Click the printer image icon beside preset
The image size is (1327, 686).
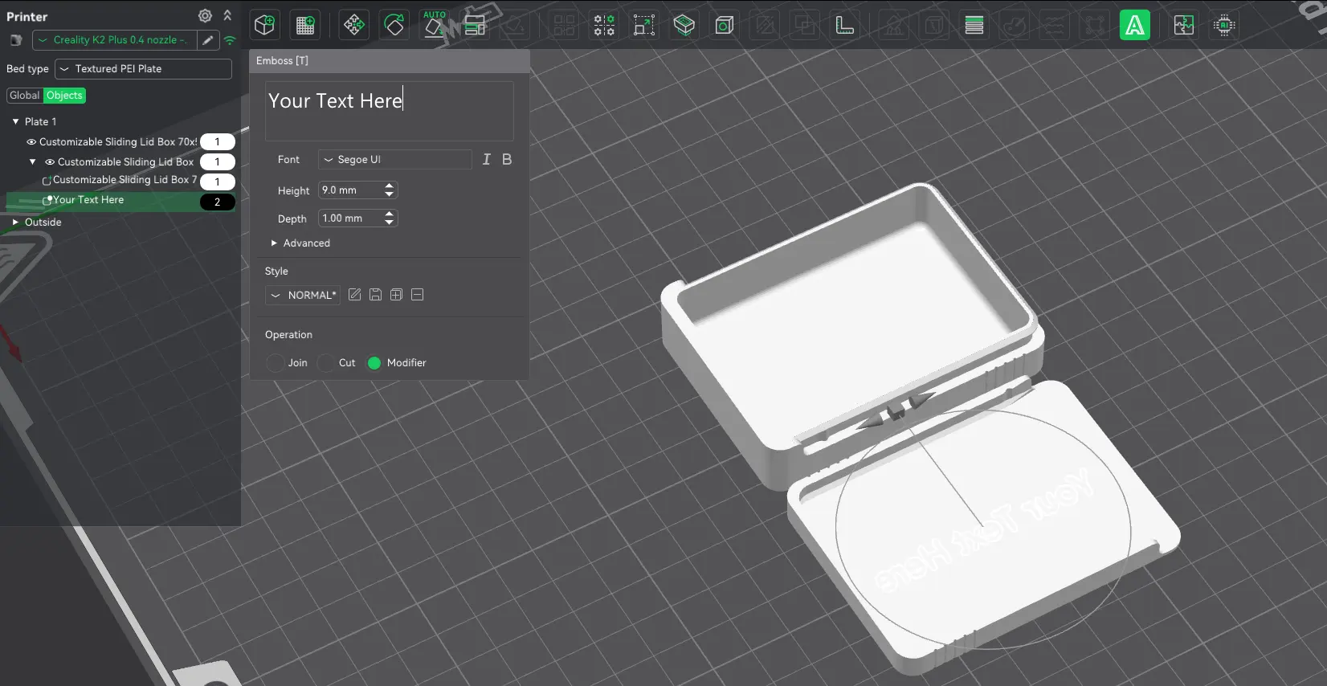15,40
